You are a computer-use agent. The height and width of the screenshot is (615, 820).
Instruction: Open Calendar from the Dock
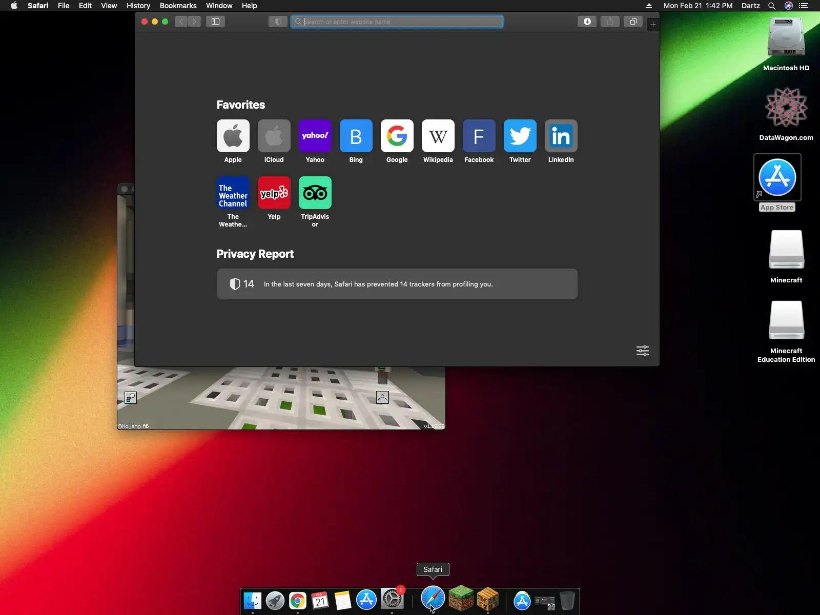[320, 601]
